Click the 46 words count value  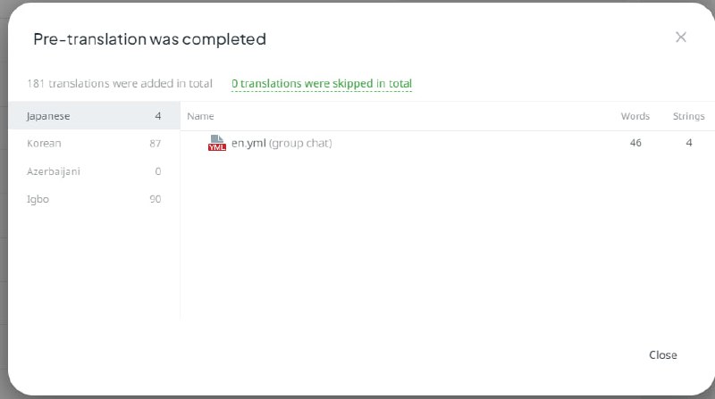point(635,143)
